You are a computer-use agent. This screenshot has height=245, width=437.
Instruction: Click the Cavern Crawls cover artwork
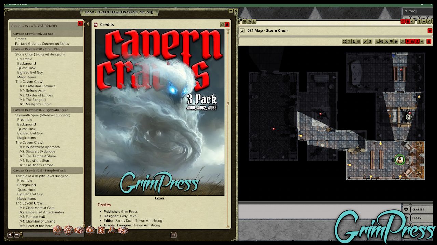coord(159,112)
